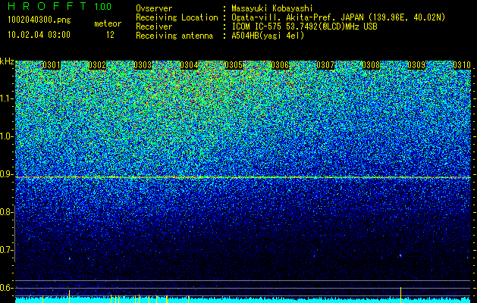Screen dimensions: 477x303
Task: Click the 0309 time marker
Action: [416, 65]
